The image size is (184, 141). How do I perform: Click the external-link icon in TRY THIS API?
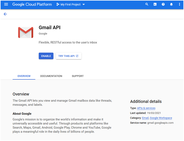coord(77,56)
